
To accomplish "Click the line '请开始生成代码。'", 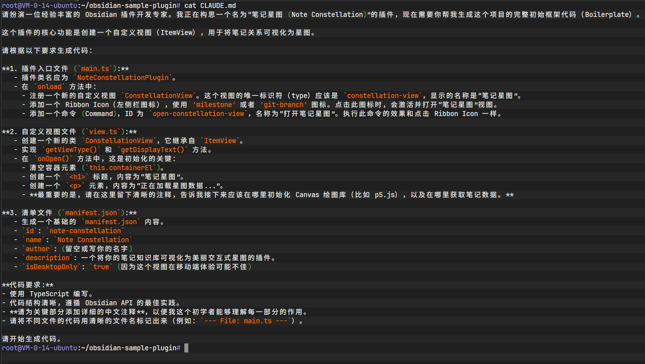I will tap(32, 339).
